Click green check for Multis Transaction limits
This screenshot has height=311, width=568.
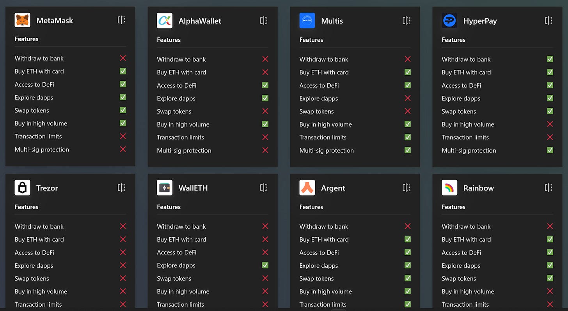click(x=408, y=137)
